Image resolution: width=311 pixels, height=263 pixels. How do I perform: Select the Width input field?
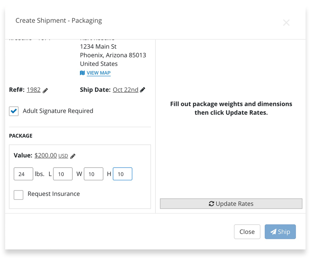point(93,174)
